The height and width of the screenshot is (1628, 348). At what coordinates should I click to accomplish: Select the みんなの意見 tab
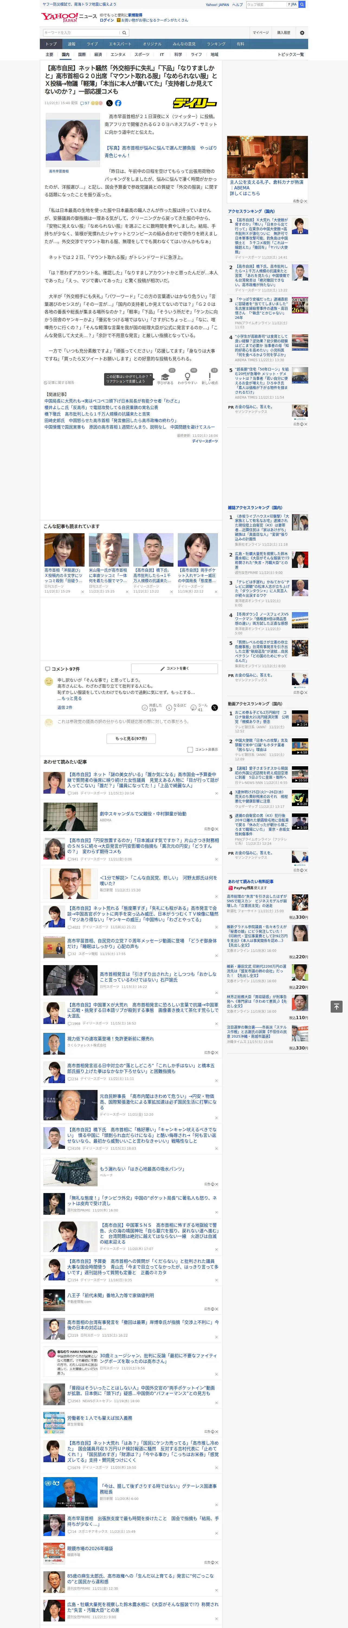pos(184,44)
